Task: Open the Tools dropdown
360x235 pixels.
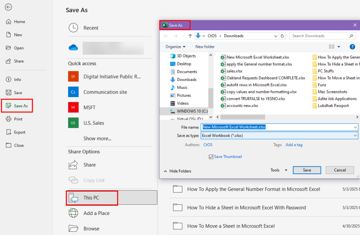Action: (x=279, y=170)
